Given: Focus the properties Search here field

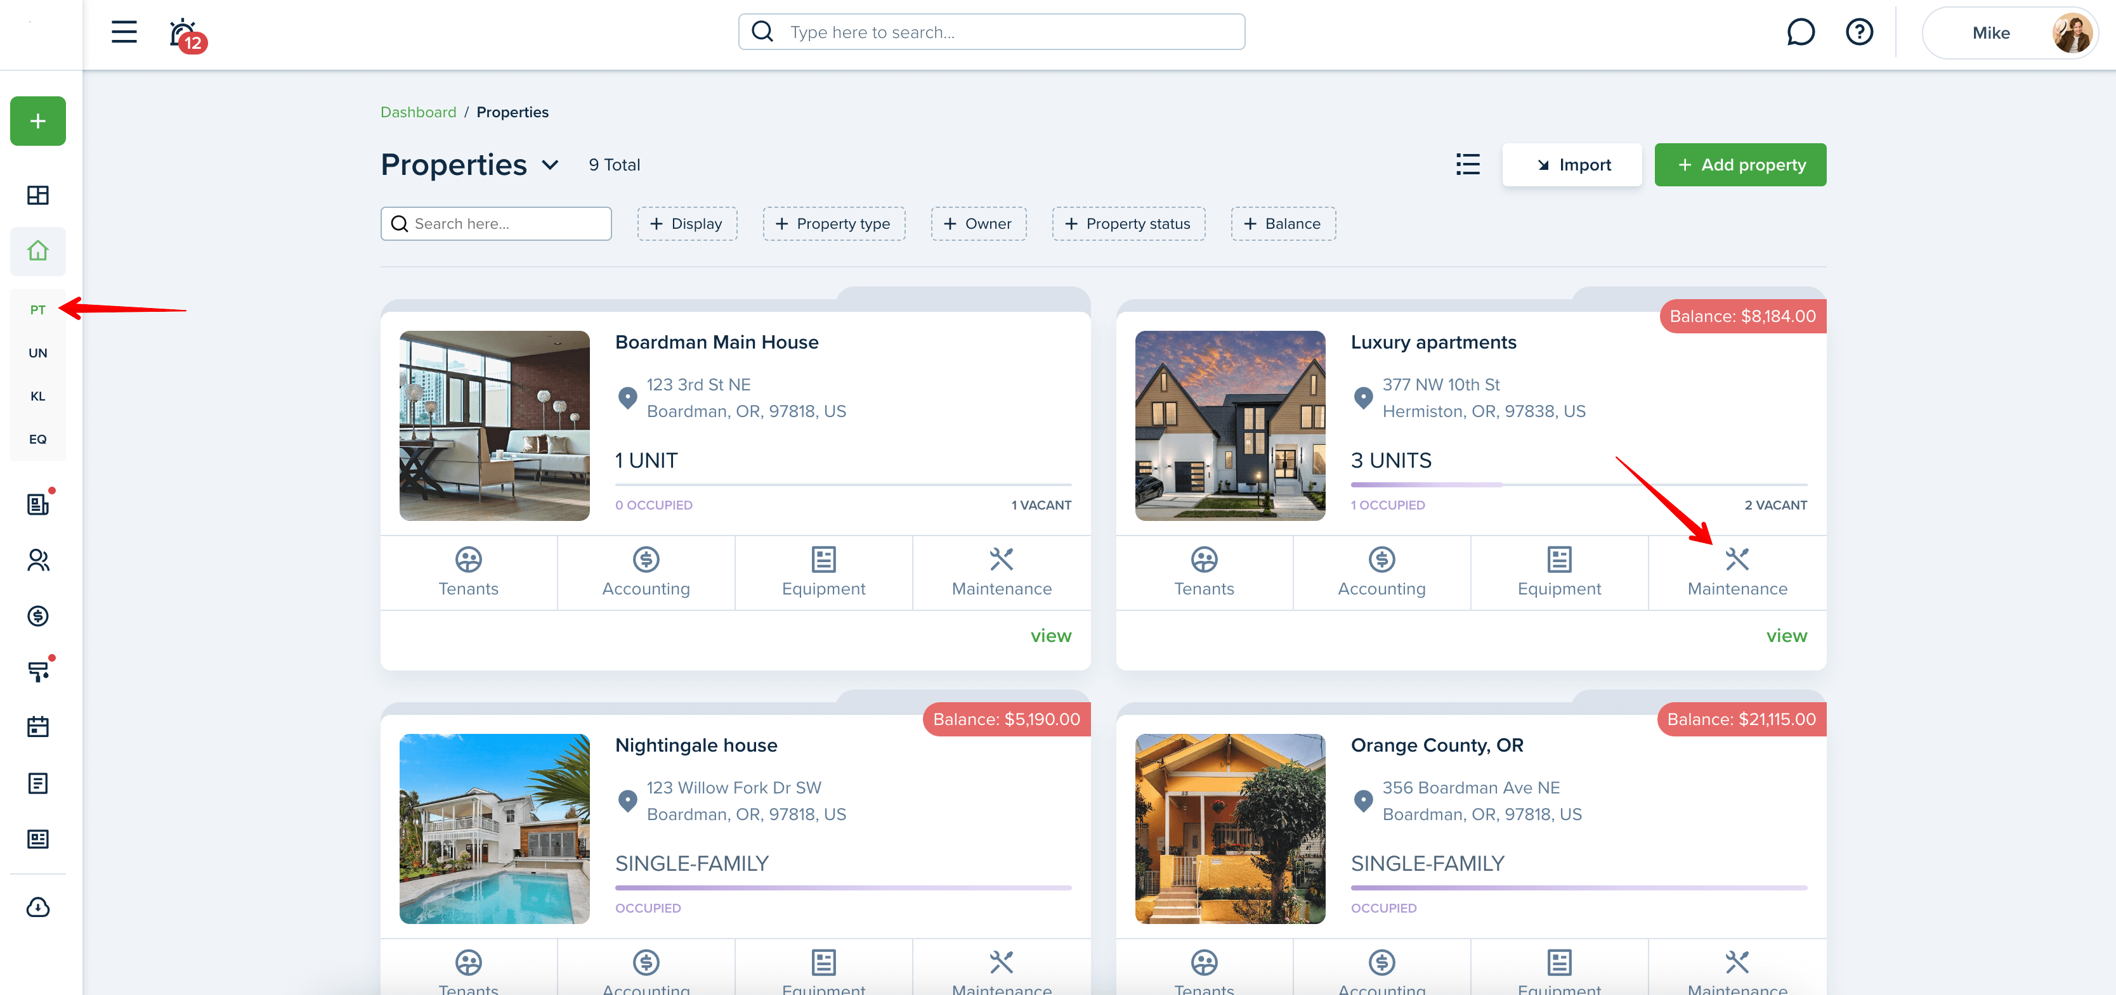Looking at the screenshot, I should point(496,223).
